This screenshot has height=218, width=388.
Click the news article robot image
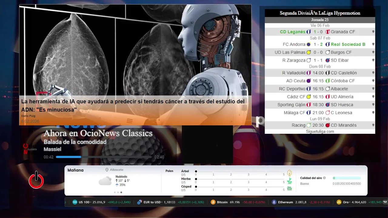pos(135,65)
